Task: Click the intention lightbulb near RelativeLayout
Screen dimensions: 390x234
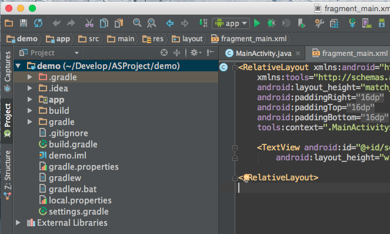Action: (x=246, y=178)
